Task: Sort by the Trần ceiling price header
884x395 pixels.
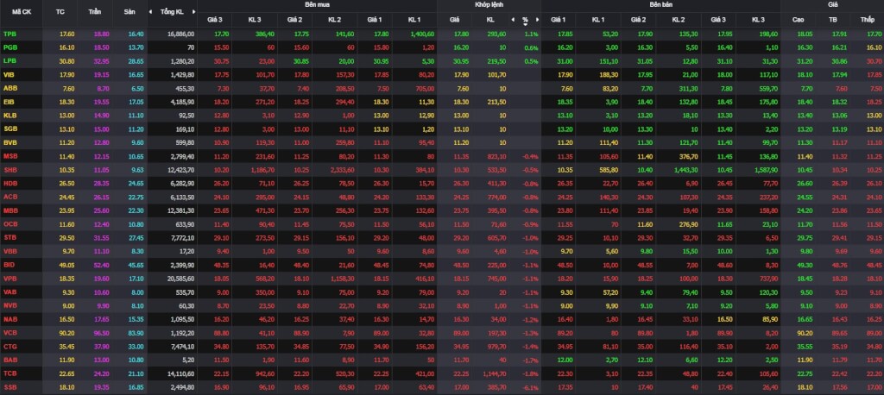Action: tap(95, 11)
